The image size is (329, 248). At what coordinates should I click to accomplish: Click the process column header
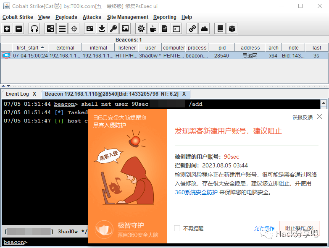pyautogui.click(x=197, y=48)
